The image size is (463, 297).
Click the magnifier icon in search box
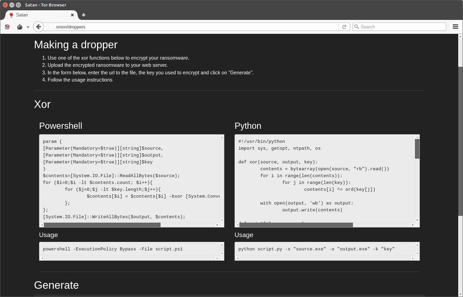(357, 27)
